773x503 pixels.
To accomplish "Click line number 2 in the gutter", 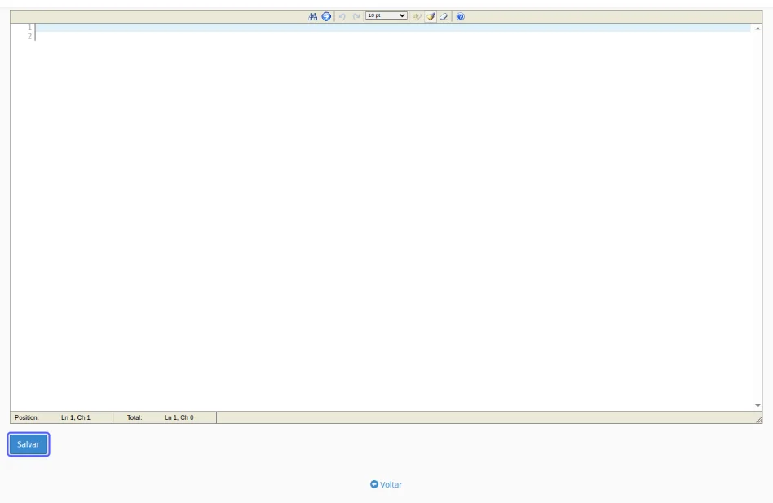I will pyautogui.click(x=29, y=37).
